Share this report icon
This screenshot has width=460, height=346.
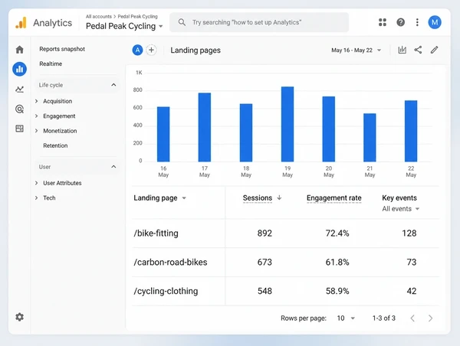click(418, 50)
